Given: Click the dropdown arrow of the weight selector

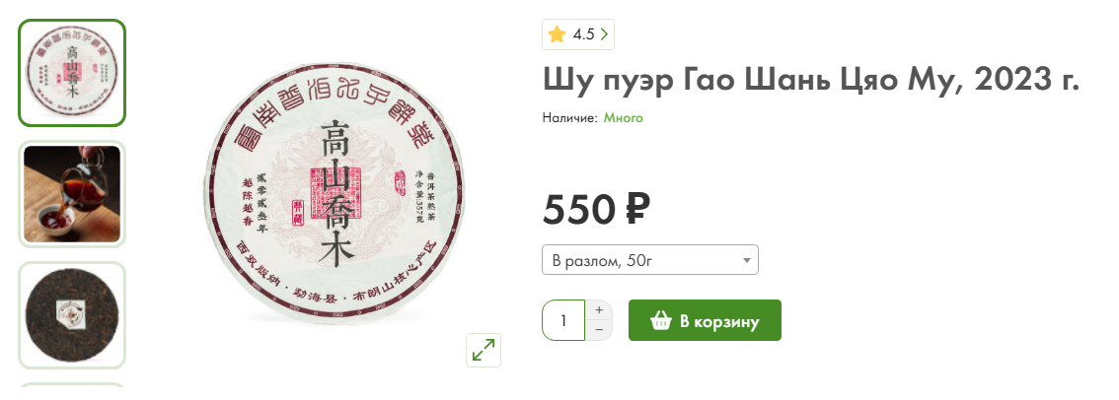Looking at the screenshot, I should [746, 260].
